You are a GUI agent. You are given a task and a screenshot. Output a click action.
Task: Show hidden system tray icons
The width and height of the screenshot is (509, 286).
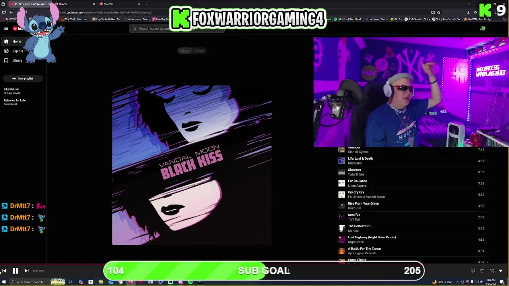457,282
